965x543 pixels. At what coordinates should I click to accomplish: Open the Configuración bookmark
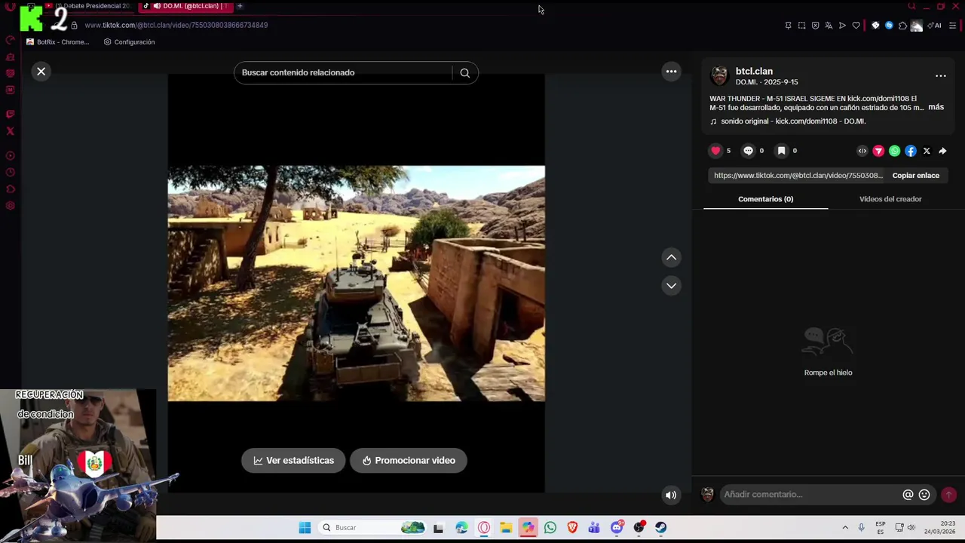point(129,42)
